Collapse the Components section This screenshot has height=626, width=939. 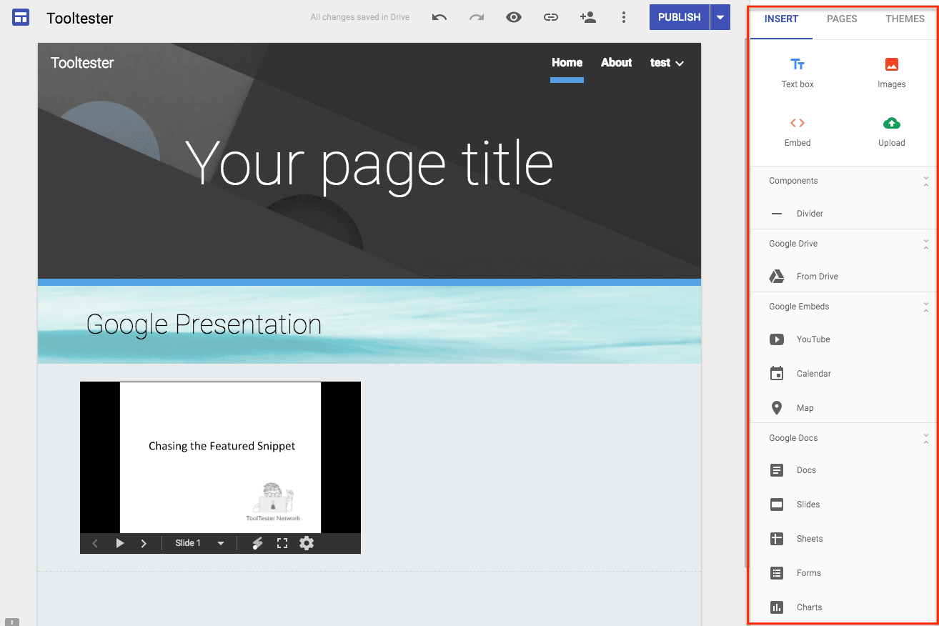[926, 181]
